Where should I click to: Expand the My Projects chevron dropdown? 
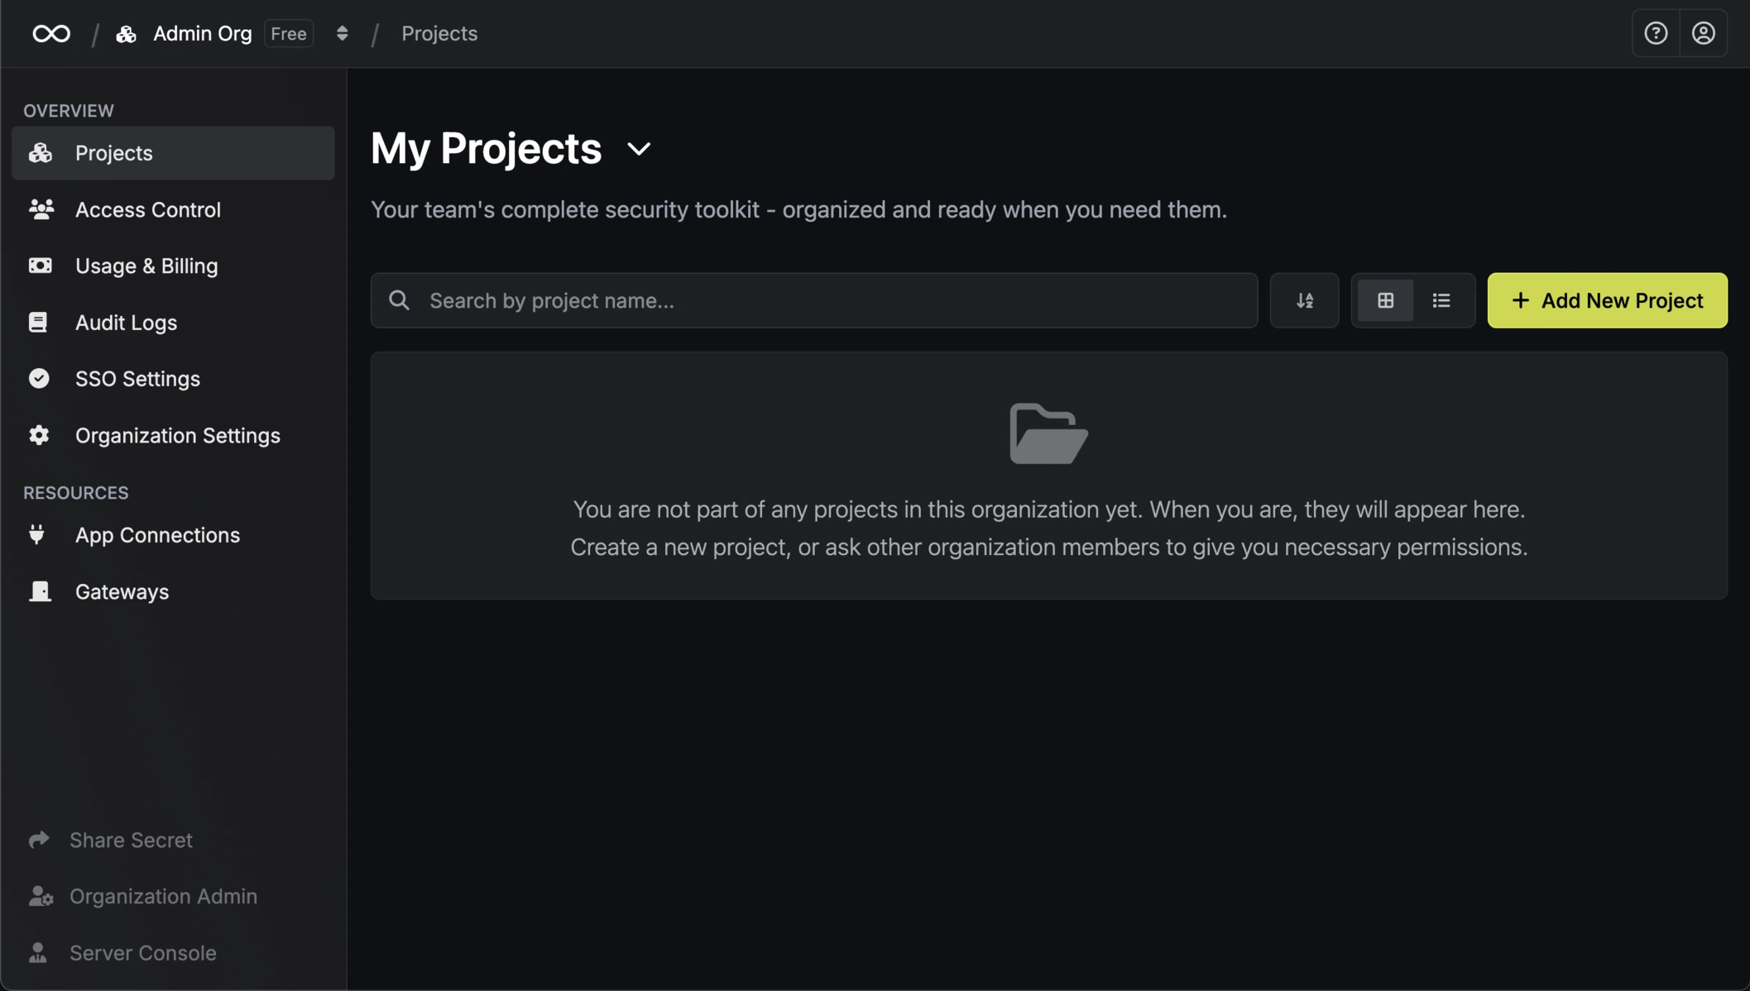pos(639,150)
